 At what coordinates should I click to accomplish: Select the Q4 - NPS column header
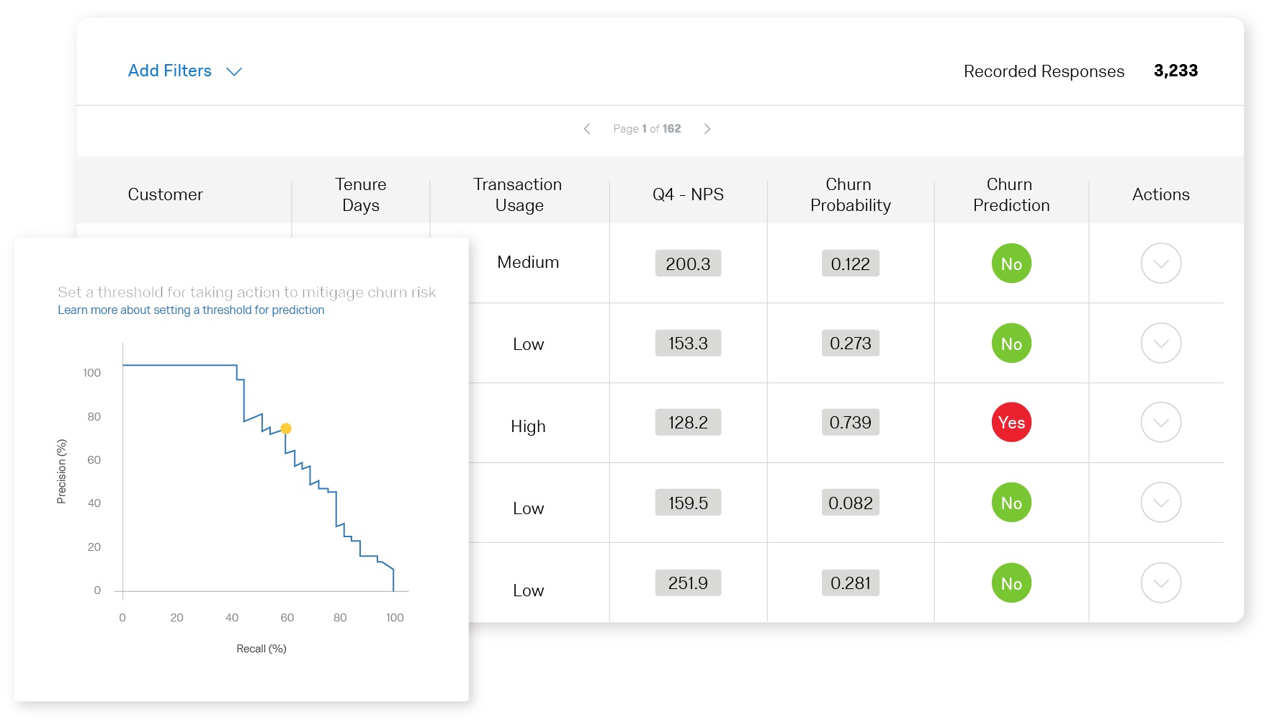tap(688, 194)
